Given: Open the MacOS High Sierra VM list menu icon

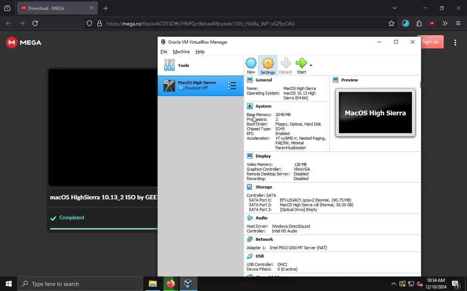Looking at the screenshot, I should click(232, 86).
